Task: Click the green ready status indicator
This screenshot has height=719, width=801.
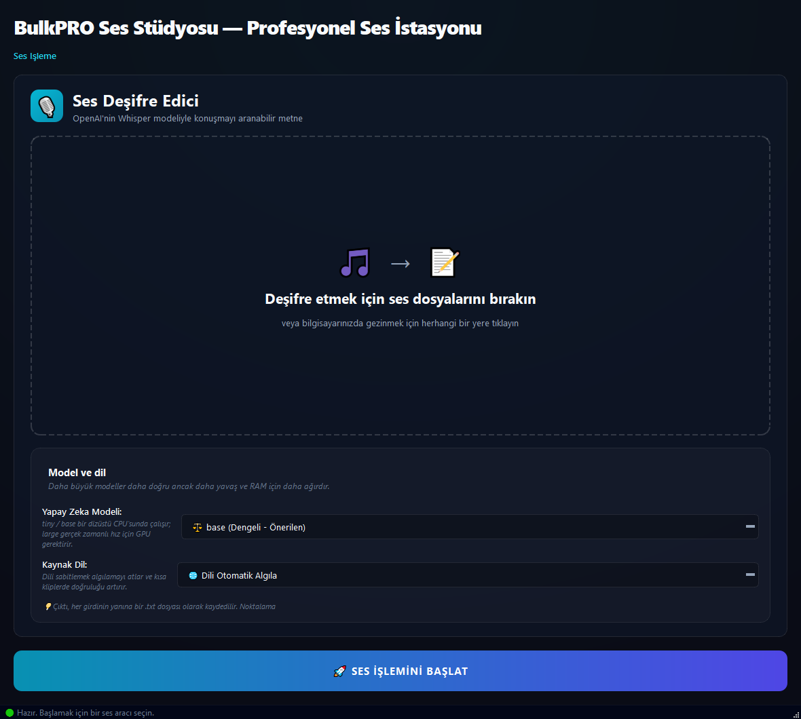Action: (10, 713)
